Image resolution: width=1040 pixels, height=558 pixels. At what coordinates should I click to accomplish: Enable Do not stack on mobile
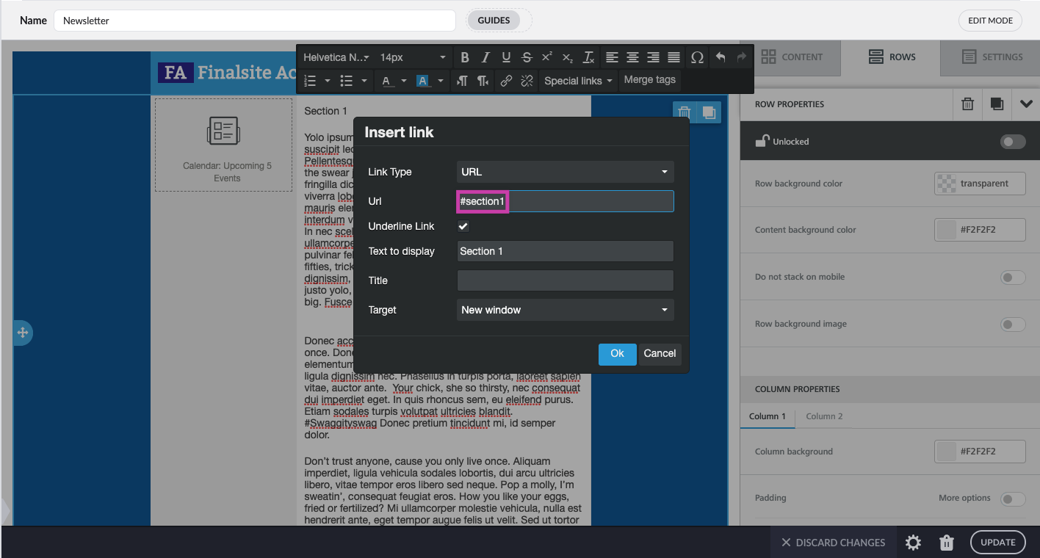point(1013,278)
